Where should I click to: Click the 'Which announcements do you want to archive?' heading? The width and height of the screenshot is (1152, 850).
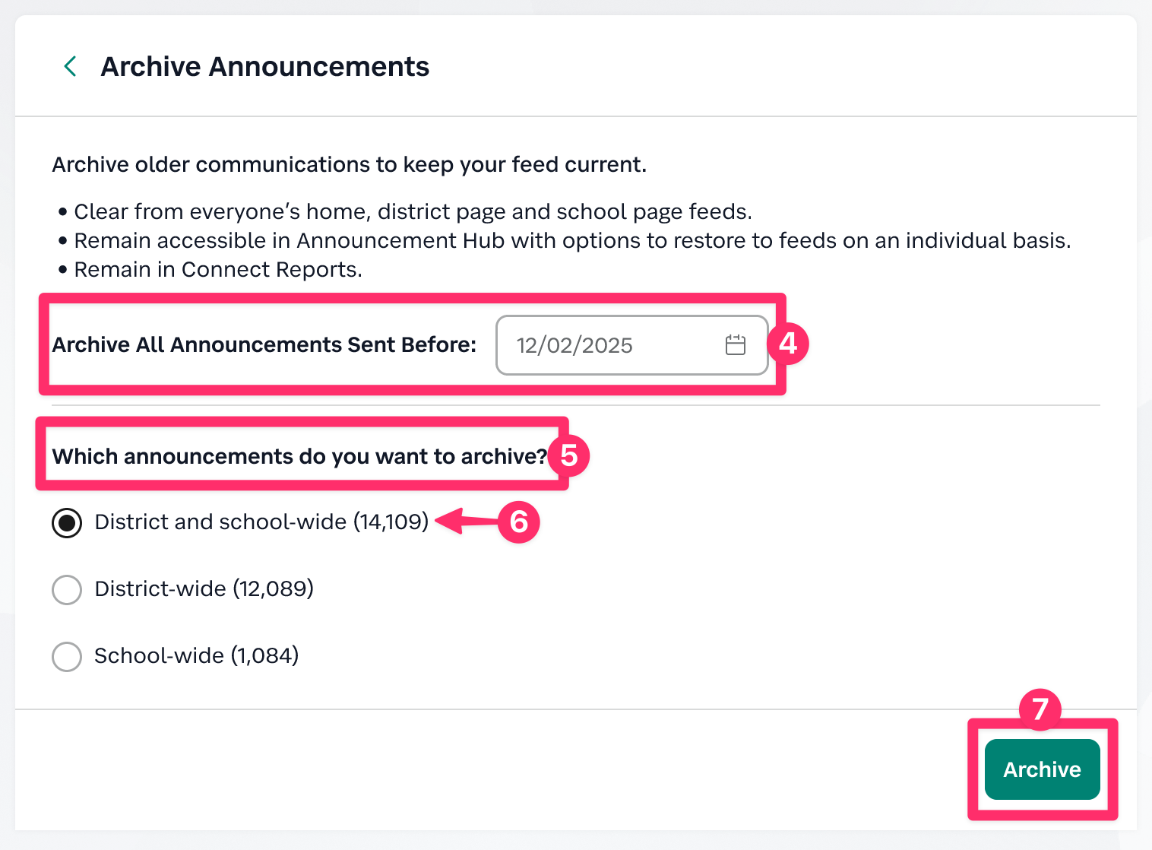299,456
